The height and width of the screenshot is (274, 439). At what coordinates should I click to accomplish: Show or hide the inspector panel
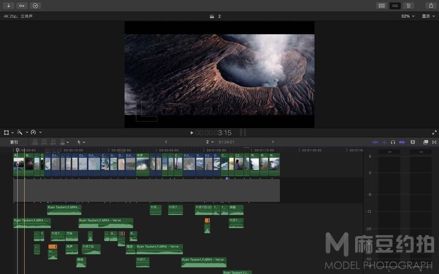(x=408, y=5)
